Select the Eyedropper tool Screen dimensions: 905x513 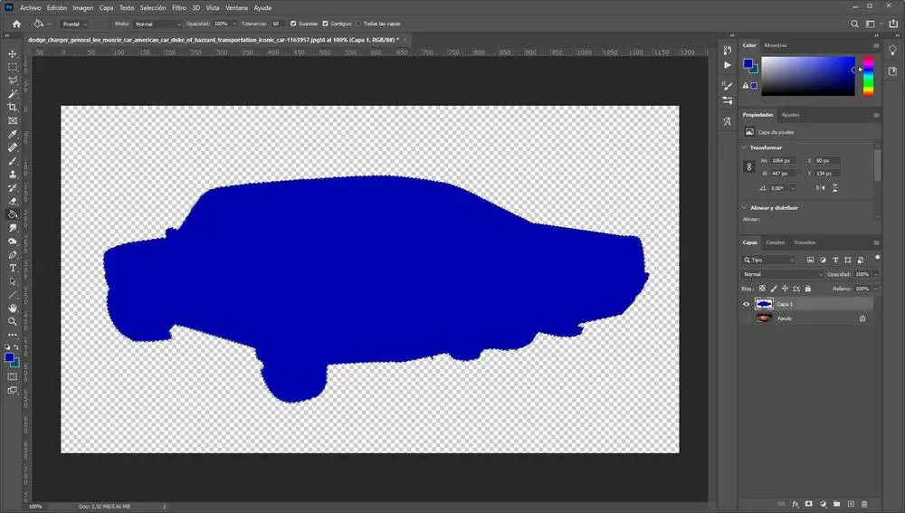coord(13,134)
